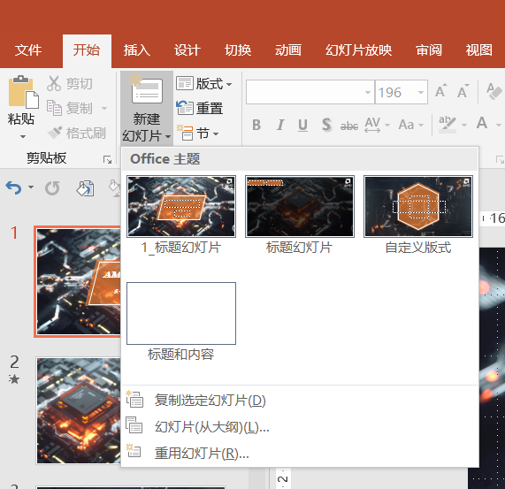Open the Layout (版式) dropdown
The width and height of the screenshot is (505, 489).
204,84
